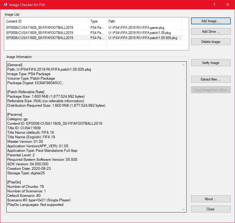Click the [Params] section heading
The width and height of the screenshot is (235, 223).
click(14, 114)
